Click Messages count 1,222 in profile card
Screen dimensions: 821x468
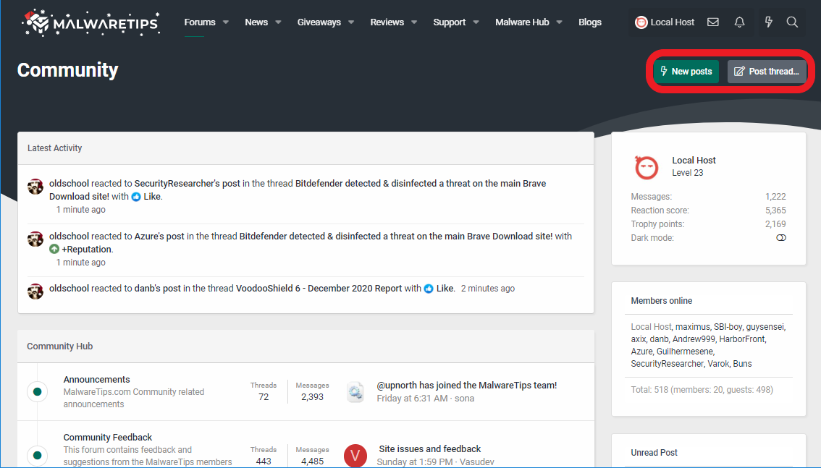(x=775, y=197)
